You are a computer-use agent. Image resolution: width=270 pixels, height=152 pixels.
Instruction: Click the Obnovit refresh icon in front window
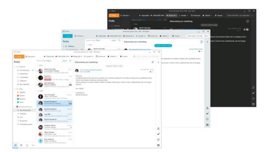(x=26, y=56)
